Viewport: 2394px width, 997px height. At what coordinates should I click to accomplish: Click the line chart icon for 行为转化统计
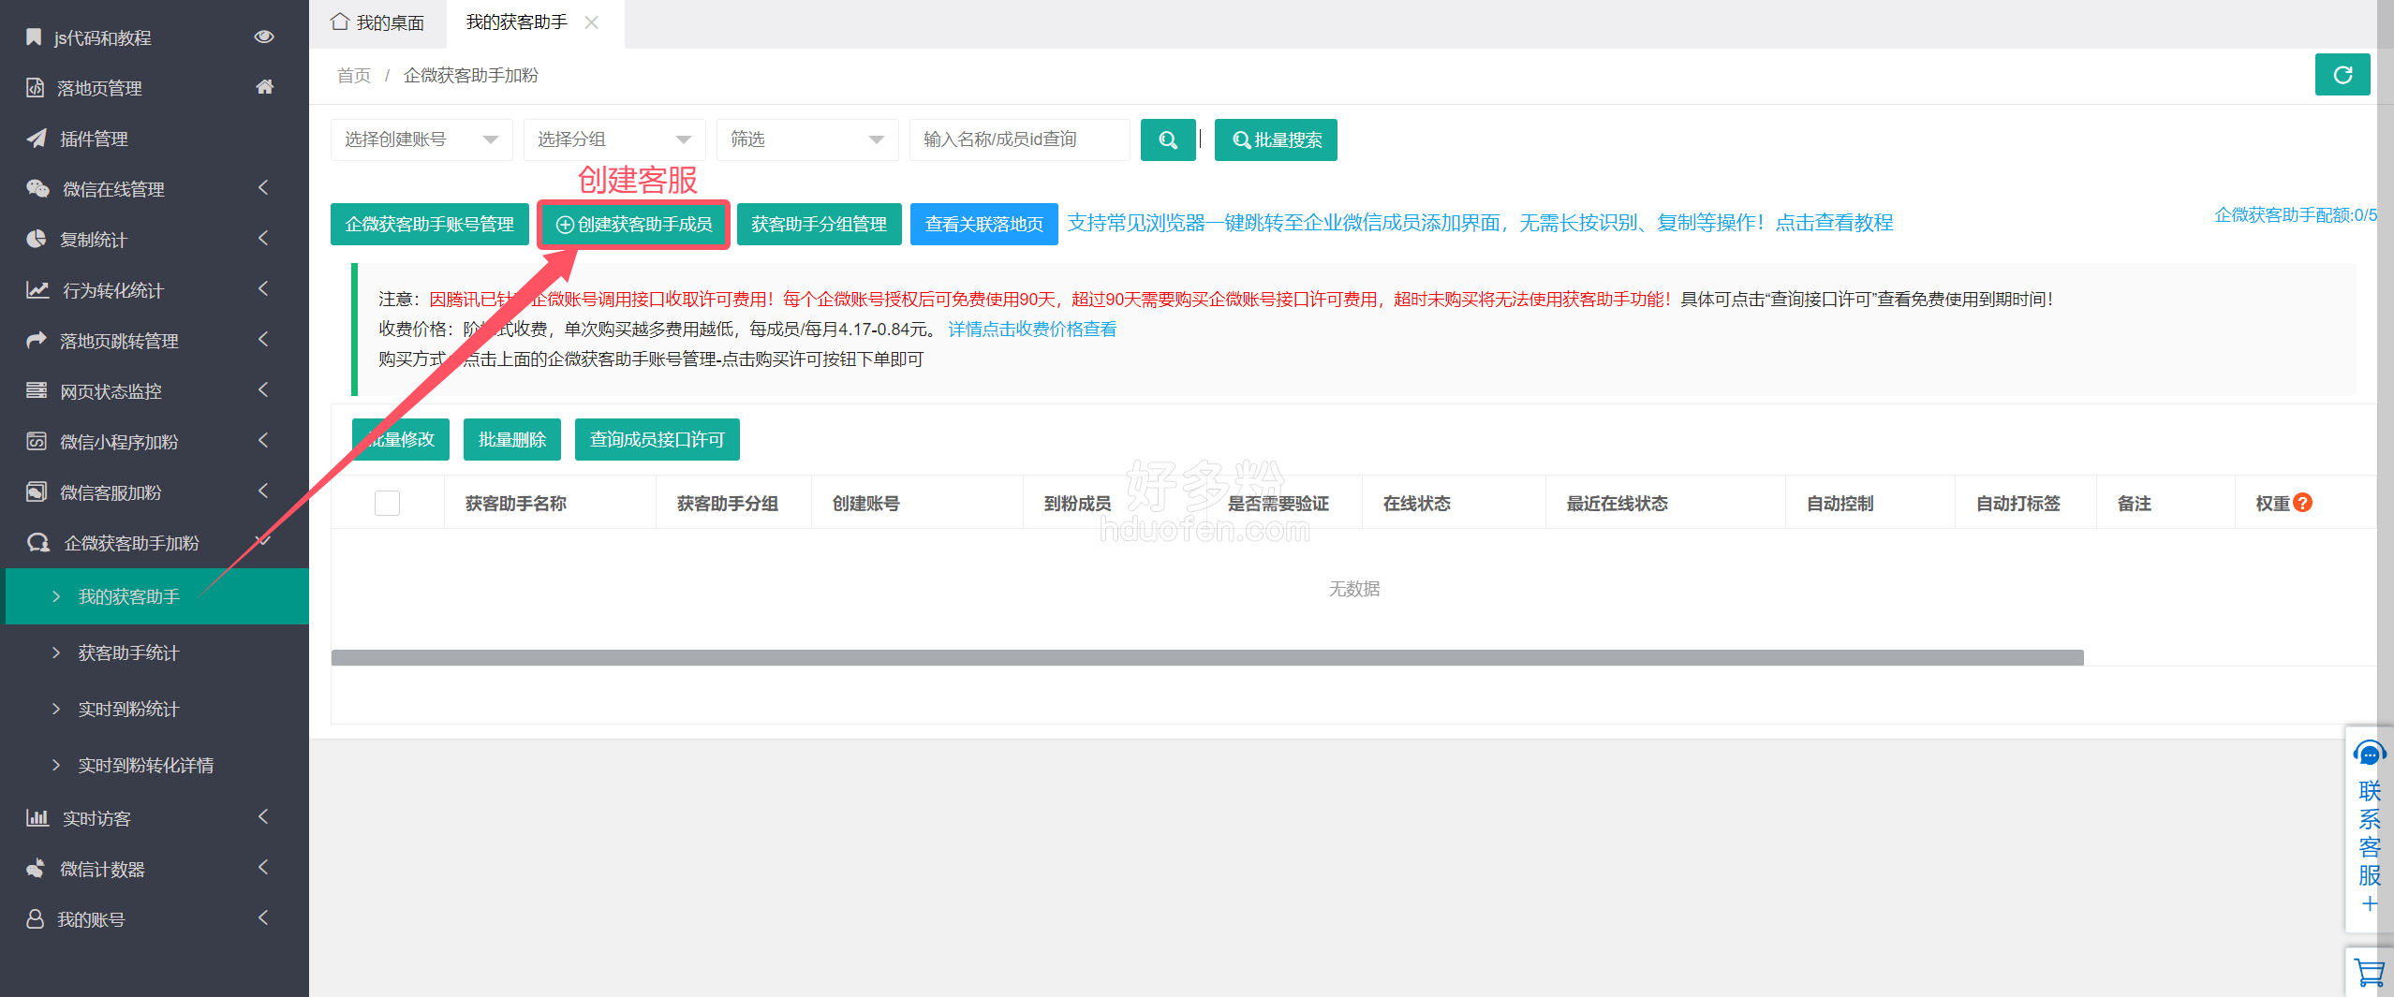tap(37, 290)
